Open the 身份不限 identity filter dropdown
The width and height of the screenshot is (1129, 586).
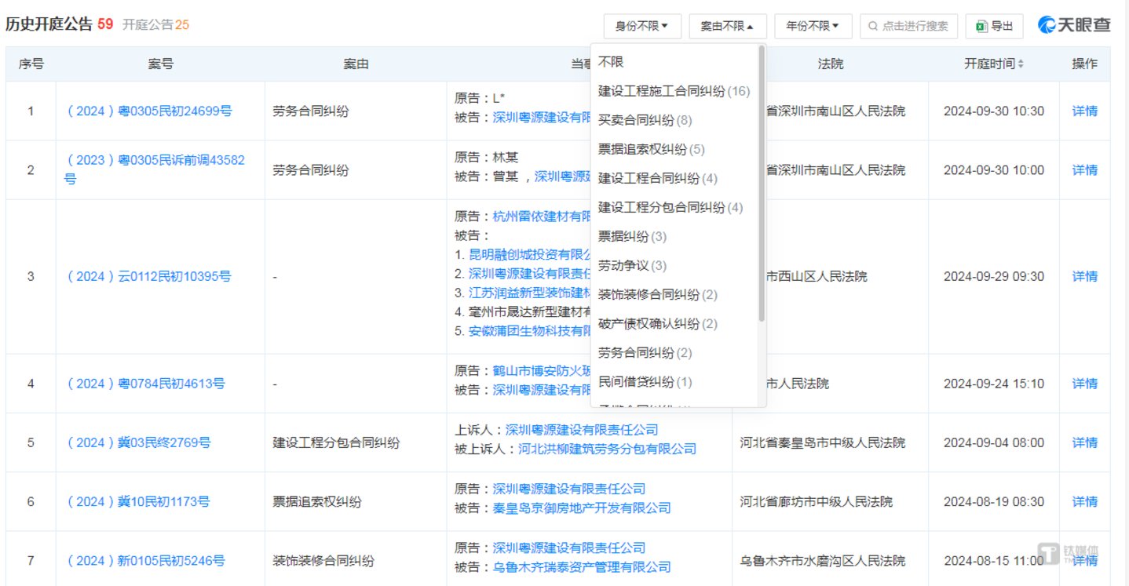[x=641, y=26]
